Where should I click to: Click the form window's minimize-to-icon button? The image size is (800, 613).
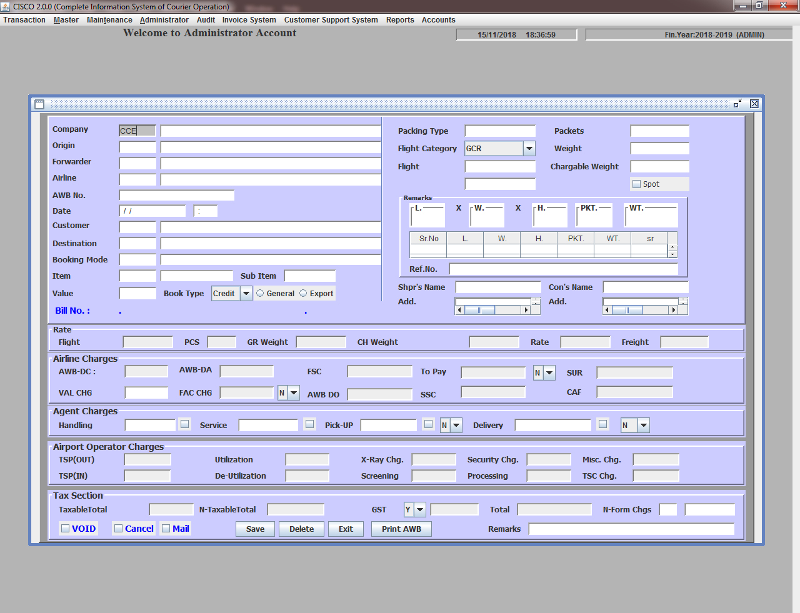[x=737, y=104]
